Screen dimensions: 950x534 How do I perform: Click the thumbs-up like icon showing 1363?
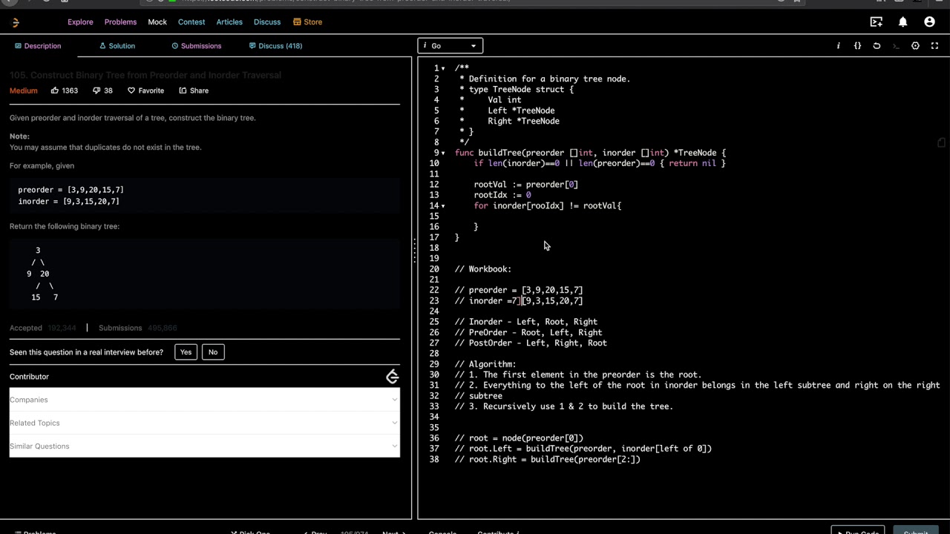coord(55,90)
